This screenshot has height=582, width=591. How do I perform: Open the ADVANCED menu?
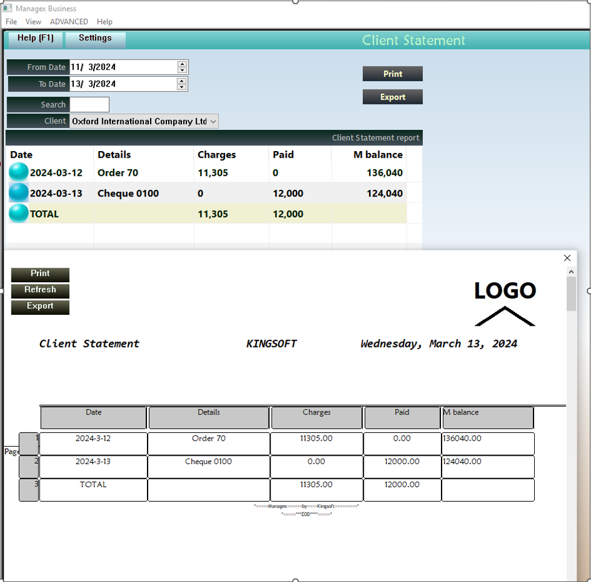pyautogui.click(x=69, y=22)
